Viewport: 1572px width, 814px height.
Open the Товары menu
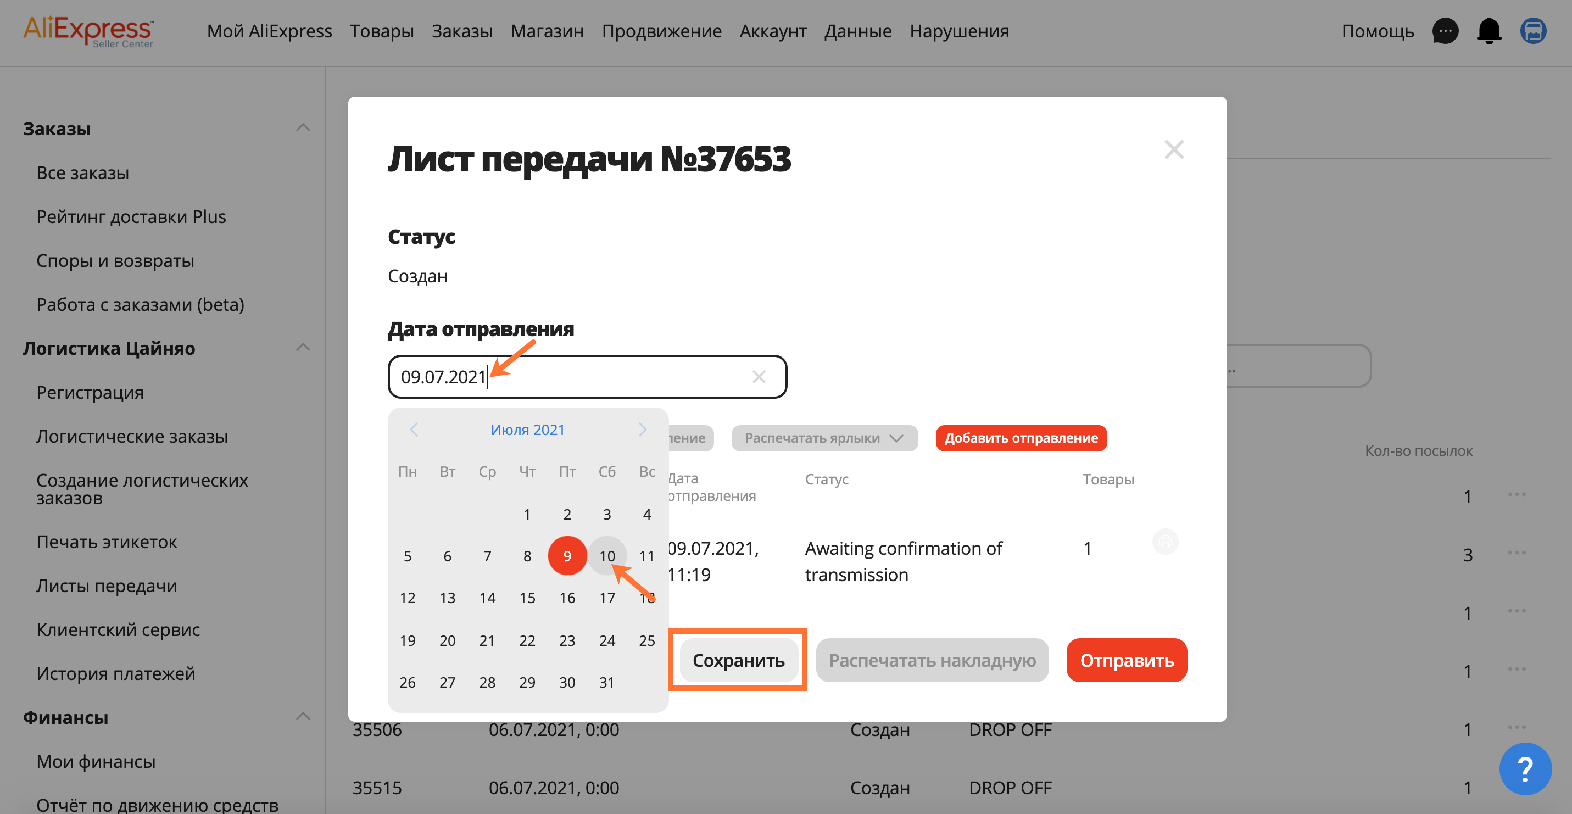point(382,31)
